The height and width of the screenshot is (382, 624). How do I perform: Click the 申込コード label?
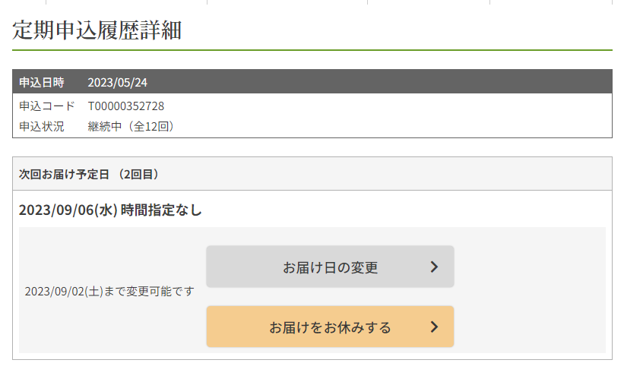[47, 106]
